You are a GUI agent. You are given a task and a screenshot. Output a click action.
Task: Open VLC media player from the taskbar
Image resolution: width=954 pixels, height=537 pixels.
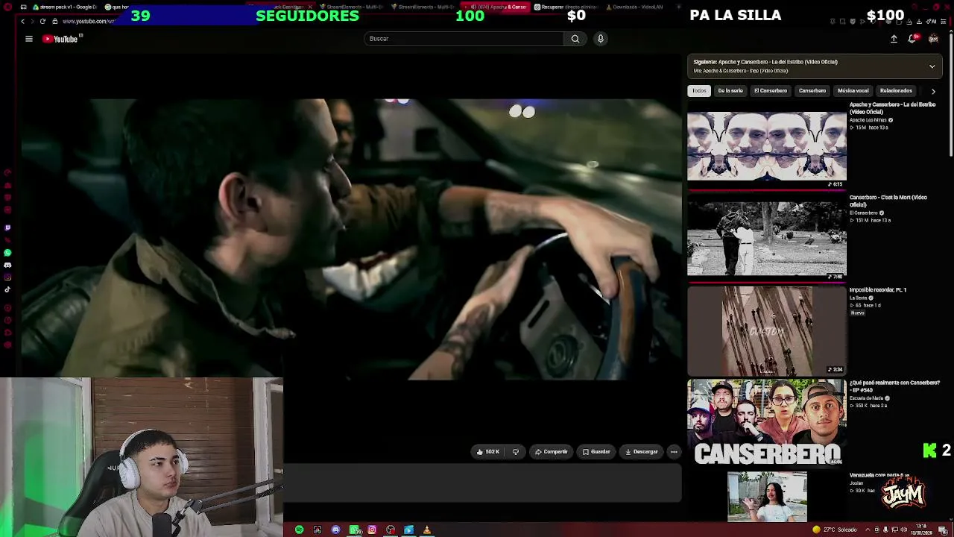[427, 530]
